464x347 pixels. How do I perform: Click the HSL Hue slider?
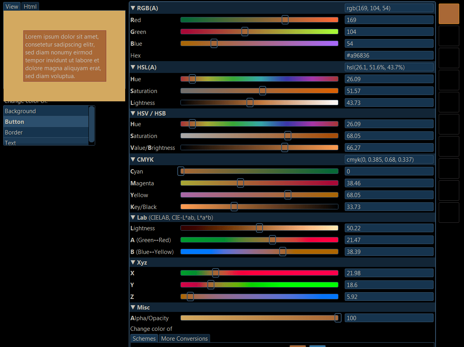[259, 79]
